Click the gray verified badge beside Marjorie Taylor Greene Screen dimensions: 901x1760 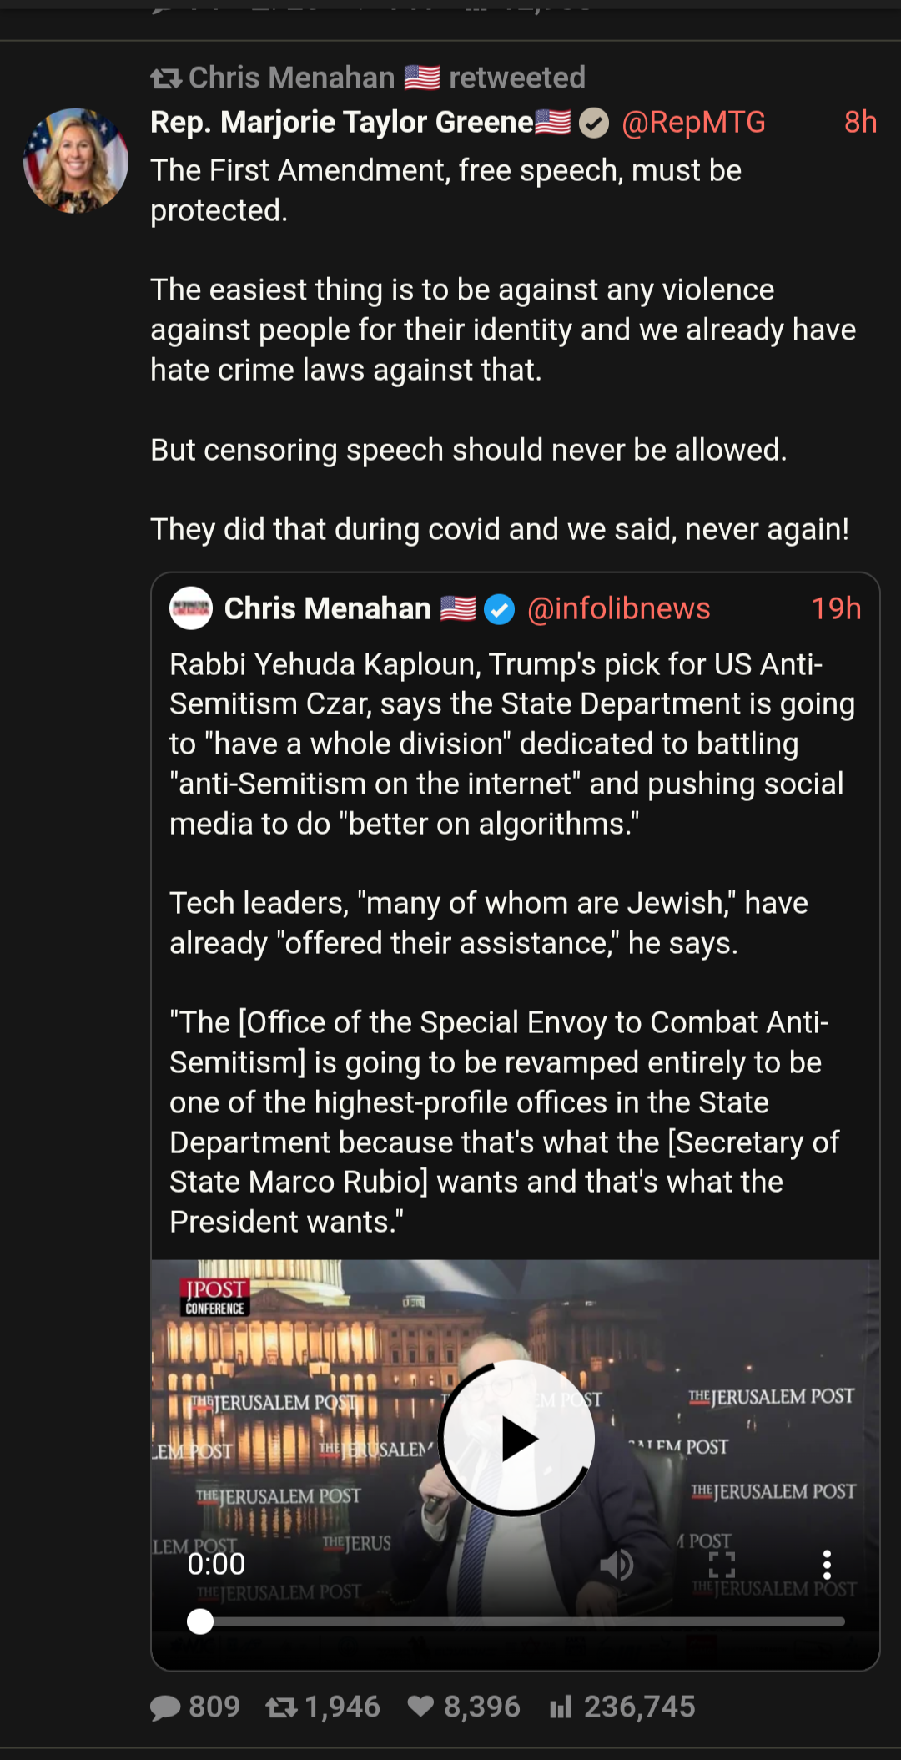pos(594,124)
